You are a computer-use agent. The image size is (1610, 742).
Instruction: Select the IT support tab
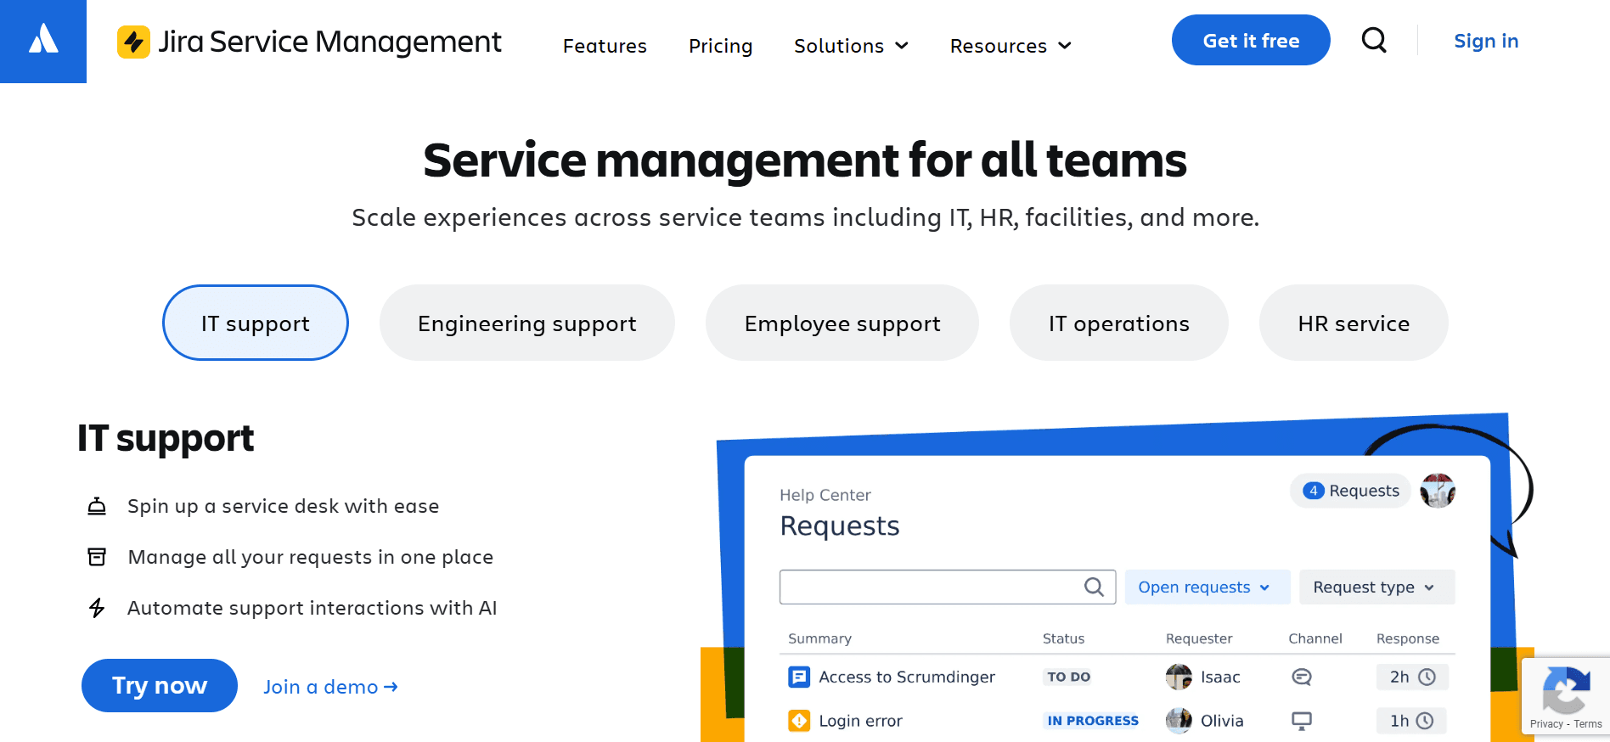[x=256, y=323]
